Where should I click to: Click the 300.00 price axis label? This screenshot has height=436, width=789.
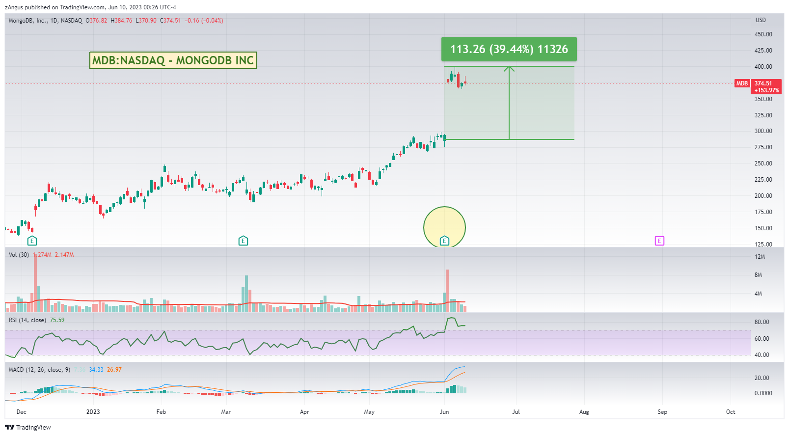pyautogui.click(x=763, y=131)
